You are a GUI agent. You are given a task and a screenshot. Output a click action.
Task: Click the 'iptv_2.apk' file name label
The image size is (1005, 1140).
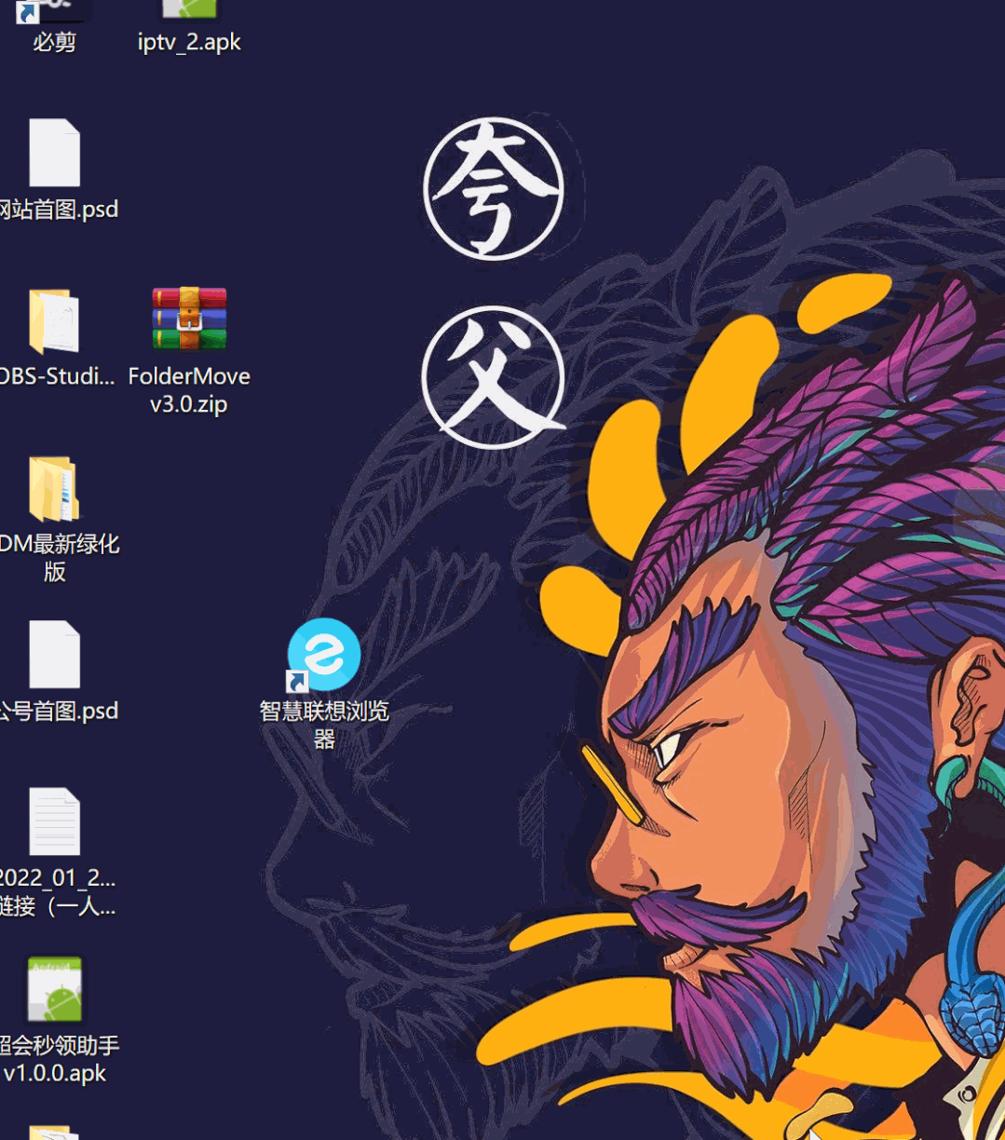[x=189, y=42]
